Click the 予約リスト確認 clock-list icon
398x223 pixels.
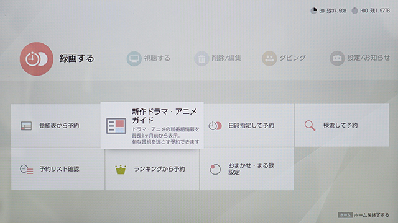coord(26,169)
